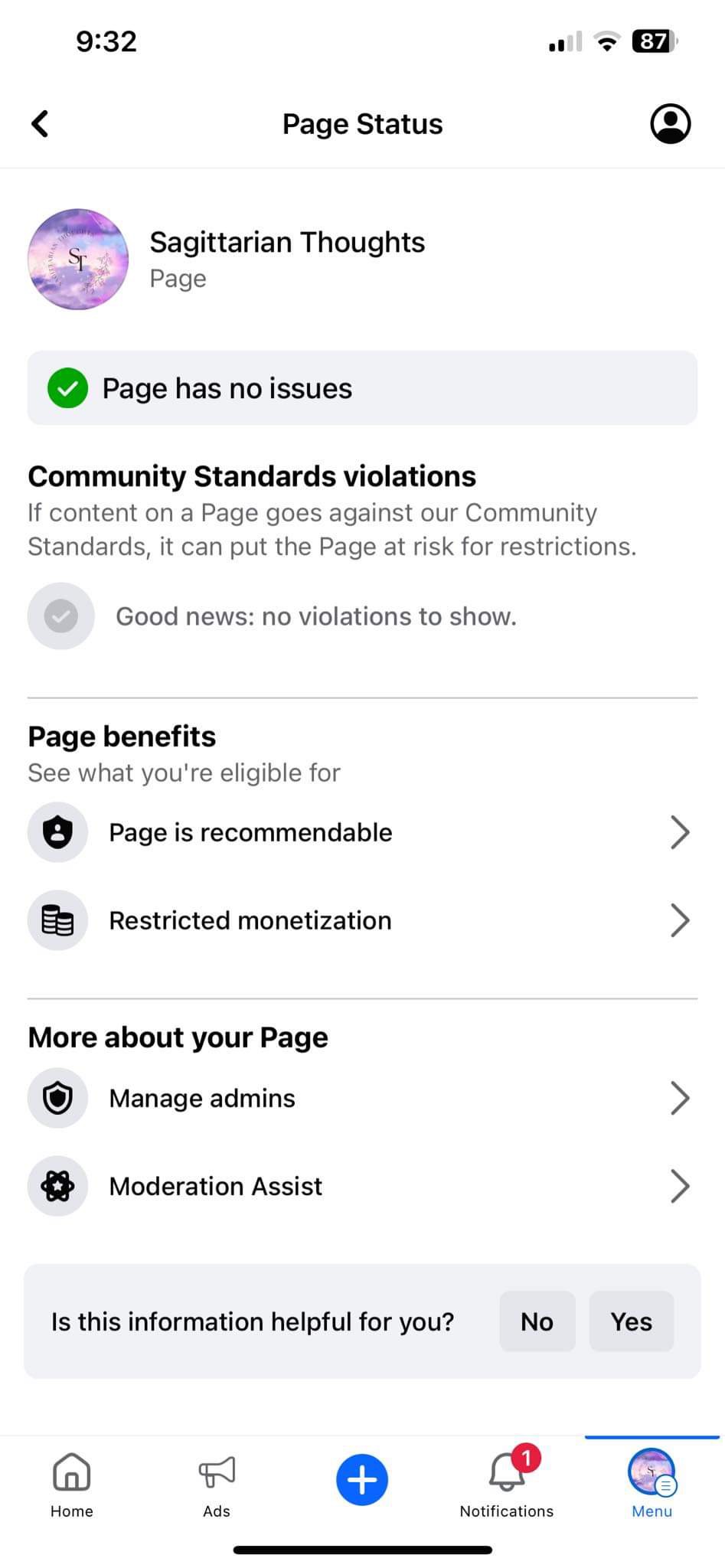Answer Yes to helpful question
This screenshot has height=1568, width=725.
tap(631, 1321)
